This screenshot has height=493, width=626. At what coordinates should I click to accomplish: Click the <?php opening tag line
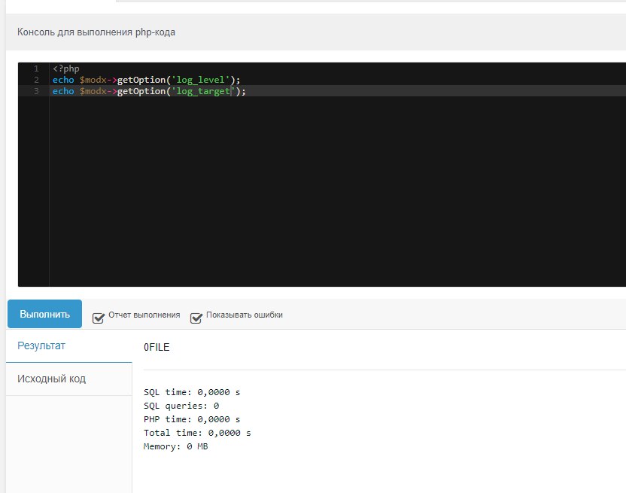(x=66, y=68)
